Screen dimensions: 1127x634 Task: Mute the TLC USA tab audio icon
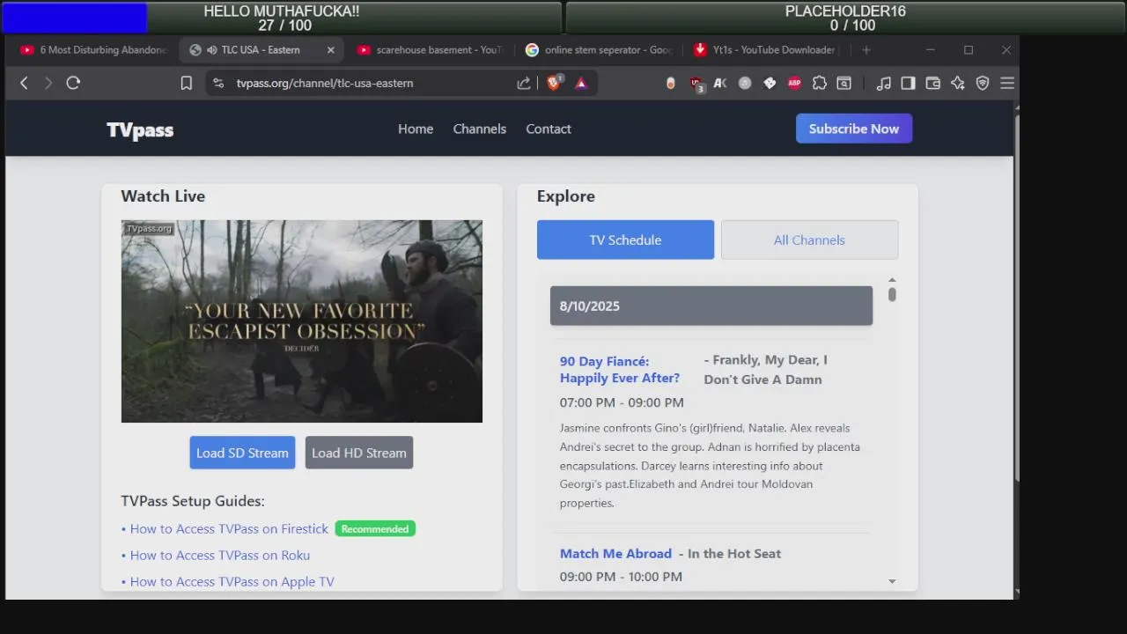(x=212, y=50)
